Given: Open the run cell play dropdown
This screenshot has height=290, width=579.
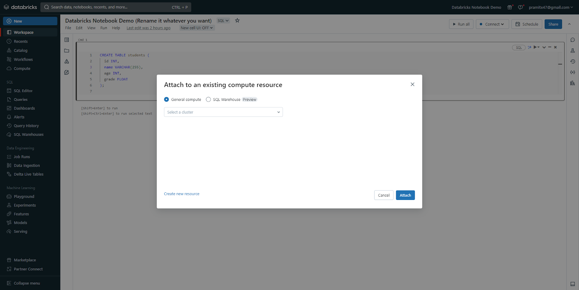Looking at the screenshot, I should pyautogui.click(x=536, y=47).
